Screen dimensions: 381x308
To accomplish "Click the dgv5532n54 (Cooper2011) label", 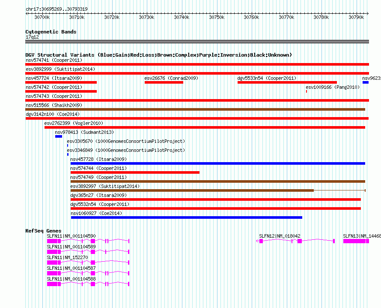I will (100, 204).
